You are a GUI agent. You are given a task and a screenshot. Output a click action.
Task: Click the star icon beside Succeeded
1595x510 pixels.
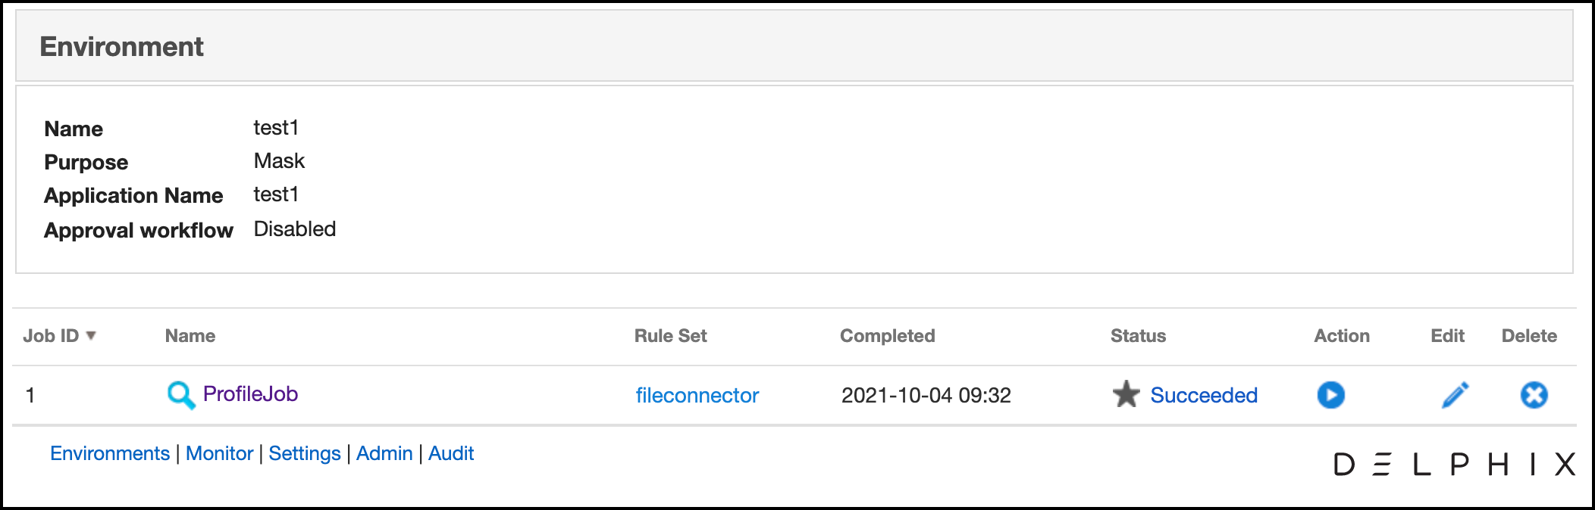tap(1126, 394)
